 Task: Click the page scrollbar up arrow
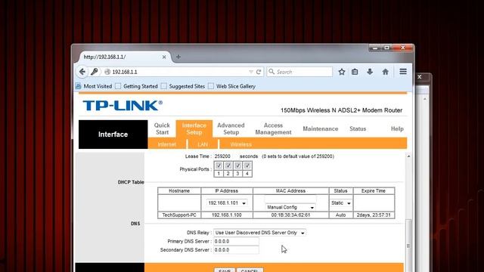tap(408, 156)
